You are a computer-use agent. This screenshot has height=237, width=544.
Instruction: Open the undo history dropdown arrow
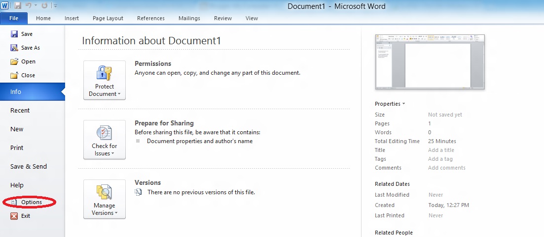pos(36,6)
